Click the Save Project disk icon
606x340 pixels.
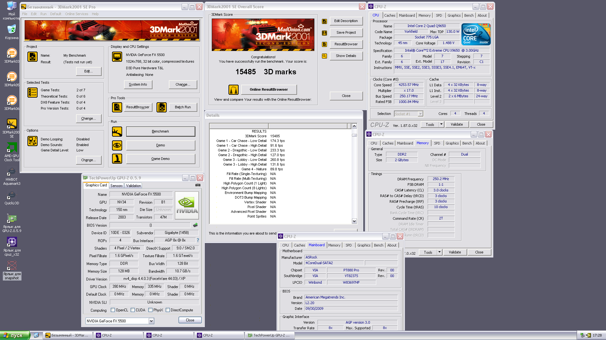[x=324, y=33]
